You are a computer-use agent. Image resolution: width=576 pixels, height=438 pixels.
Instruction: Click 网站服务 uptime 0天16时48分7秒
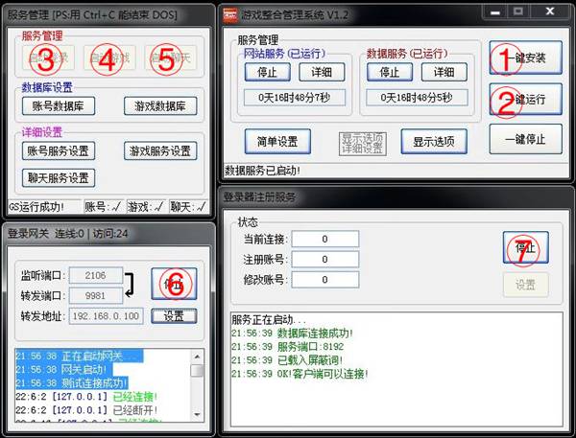coord(295,98)
